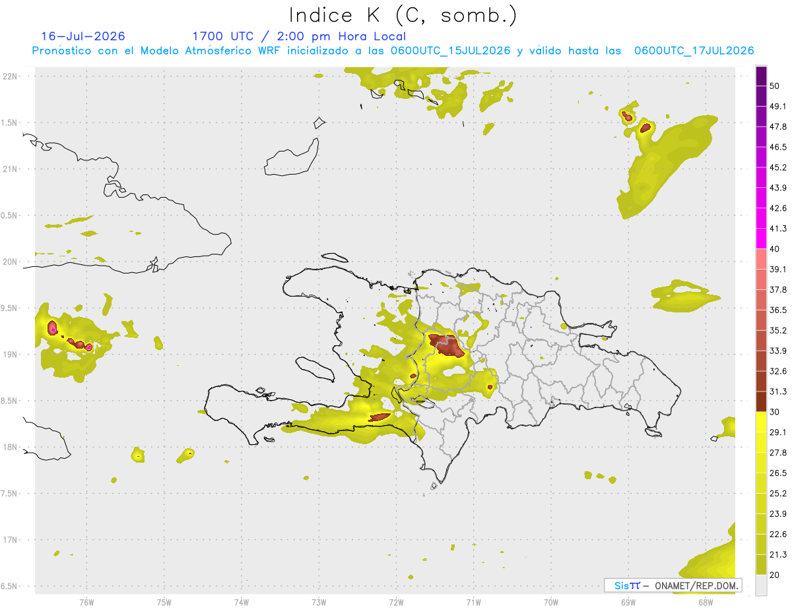Click the "21N" latitude axis label
Screen dimensions: 792x611
[x=11, y=169]
